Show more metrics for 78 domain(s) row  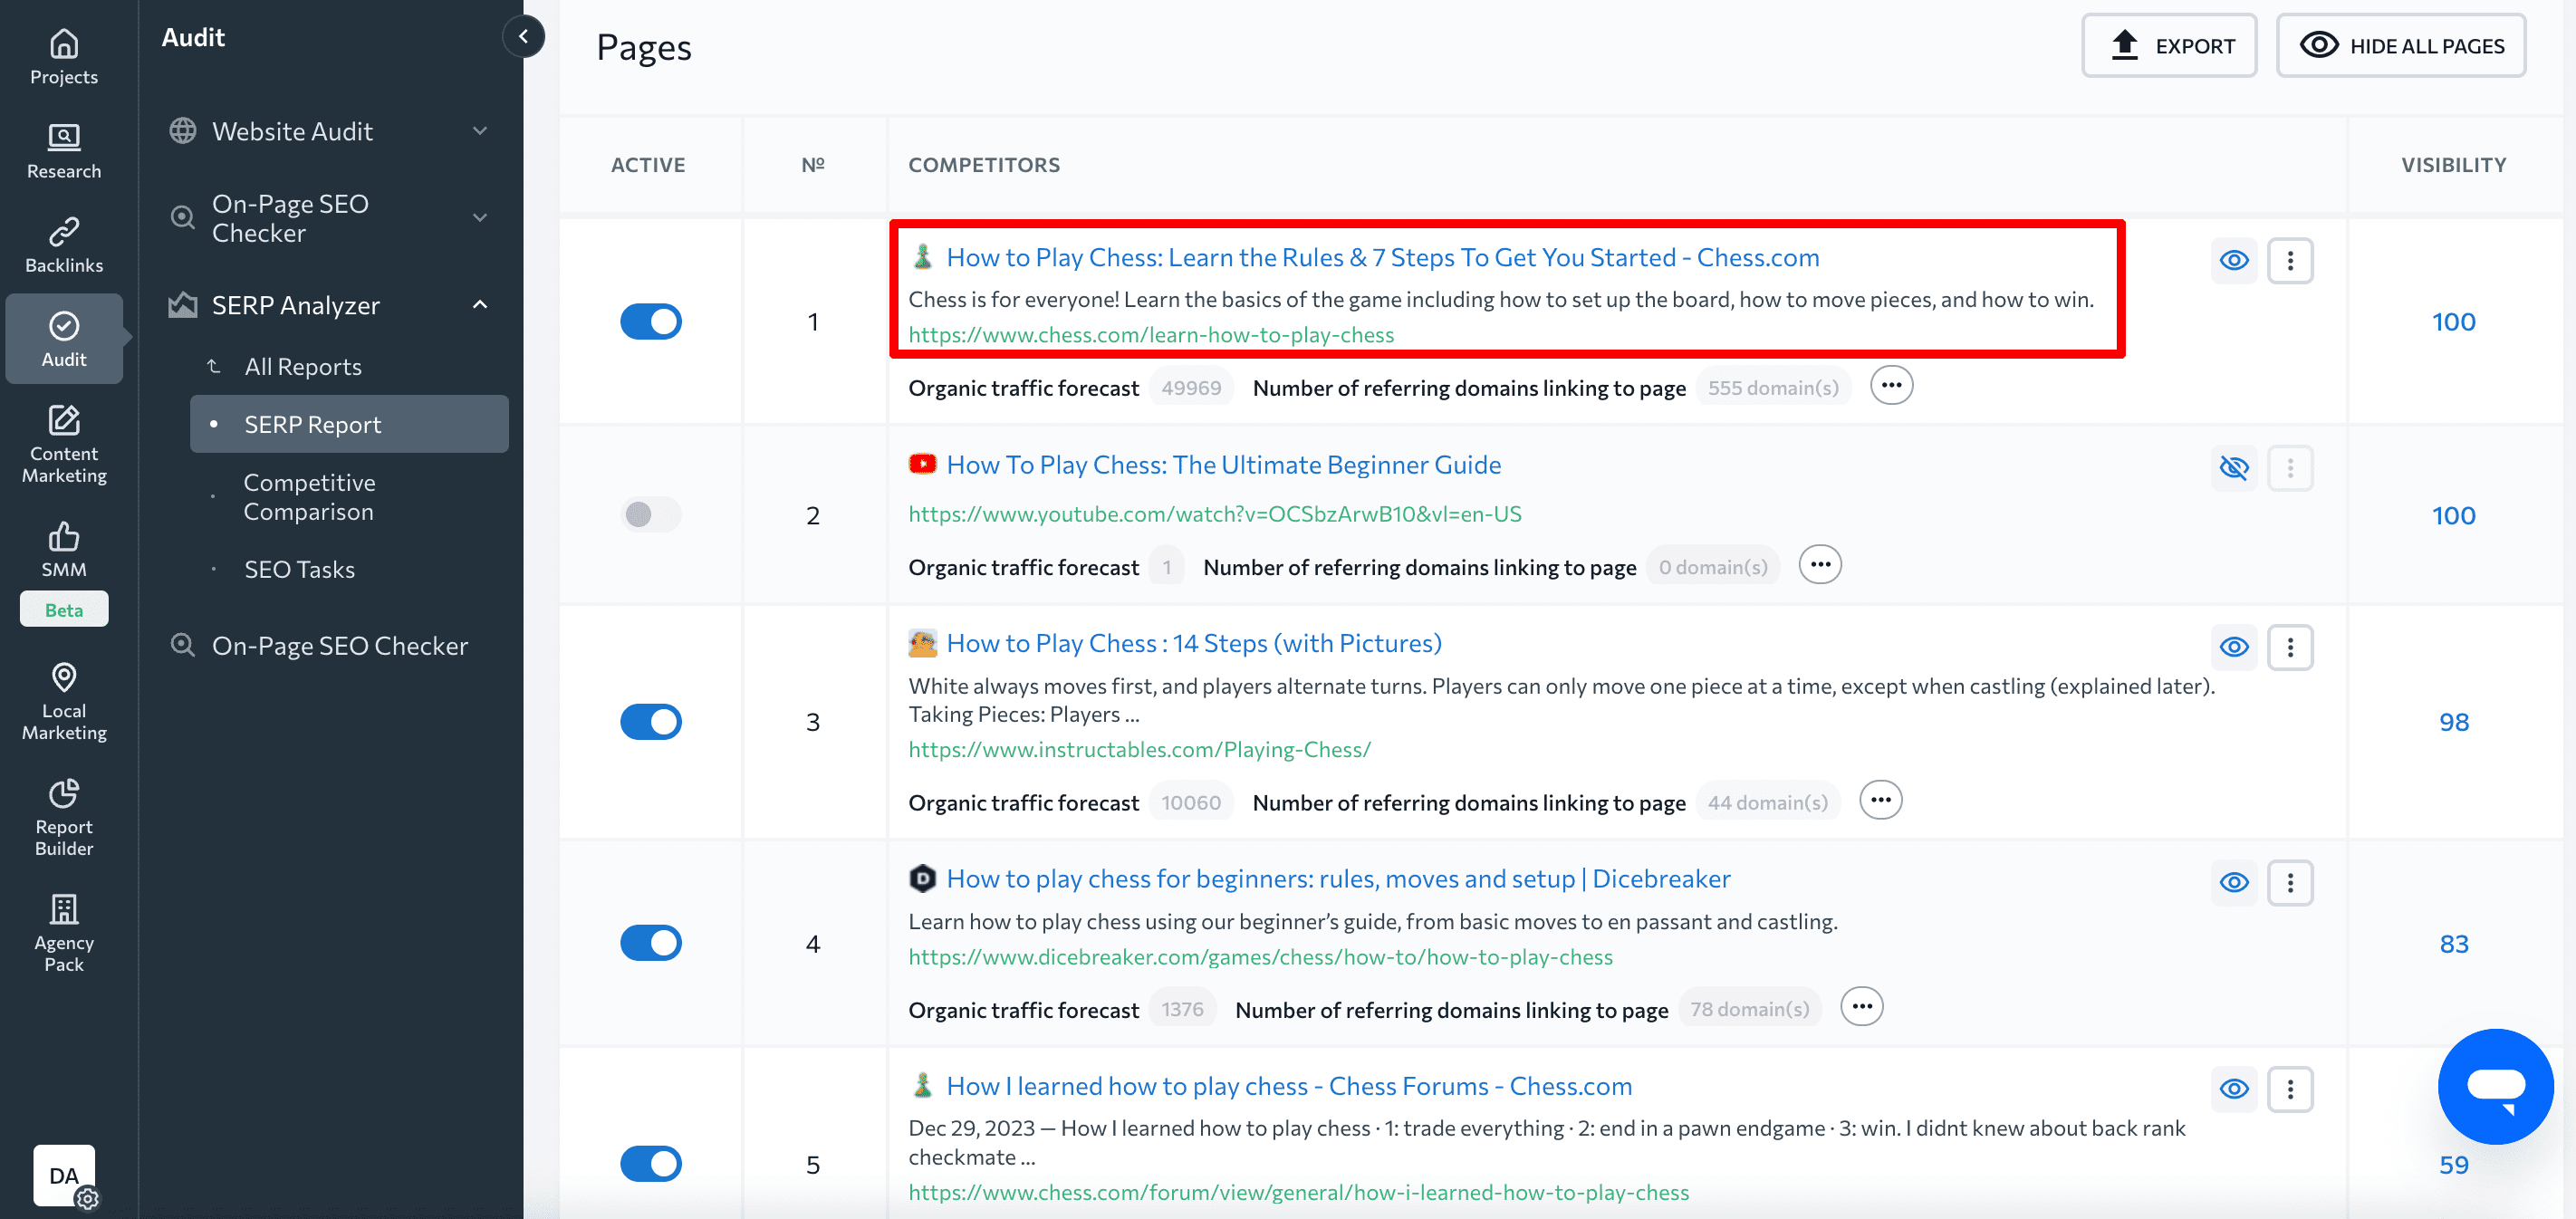(x=1861, y=1007)
